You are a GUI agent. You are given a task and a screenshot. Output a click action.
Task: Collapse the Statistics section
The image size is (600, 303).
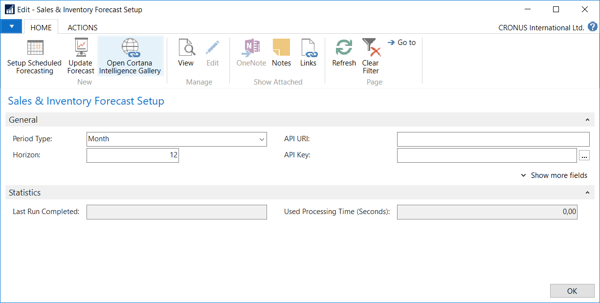[587, 193]
